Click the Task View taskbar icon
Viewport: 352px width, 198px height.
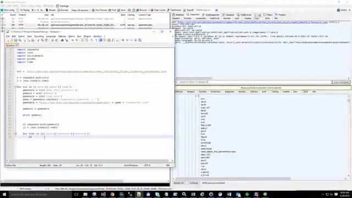tap(76, 194)
